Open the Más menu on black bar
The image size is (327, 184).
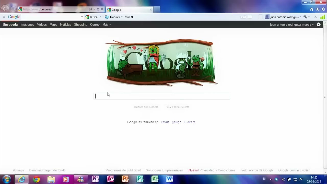coord(107,25)
